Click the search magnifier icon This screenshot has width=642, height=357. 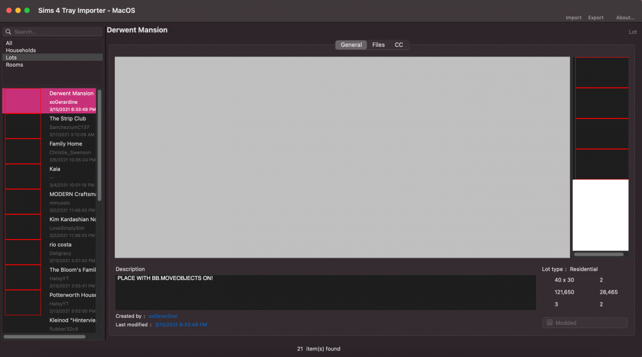pos(8,32)
